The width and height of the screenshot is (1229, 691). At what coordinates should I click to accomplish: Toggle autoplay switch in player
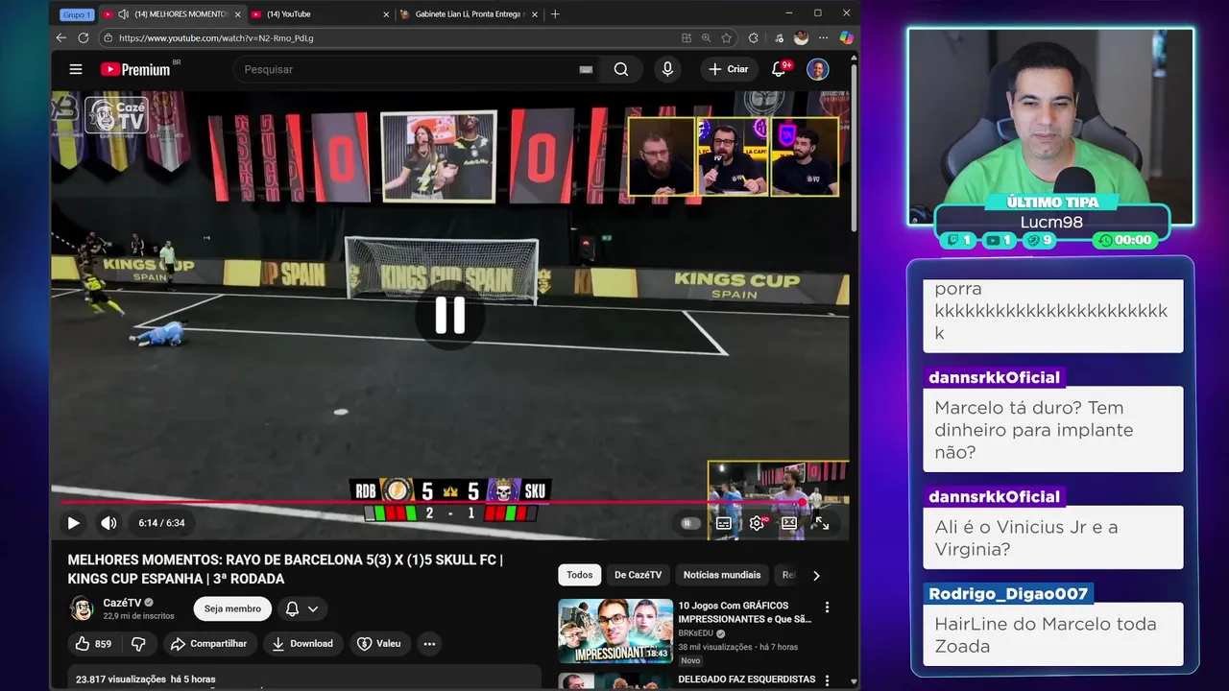click(689, 523)
